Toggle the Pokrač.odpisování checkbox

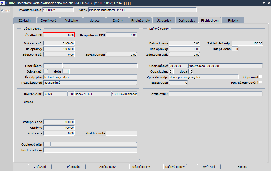(x=261, y=82)
